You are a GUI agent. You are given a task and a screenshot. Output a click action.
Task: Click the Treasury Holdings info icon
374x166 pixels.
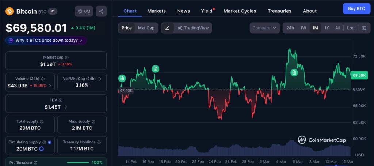click(99, 142)
